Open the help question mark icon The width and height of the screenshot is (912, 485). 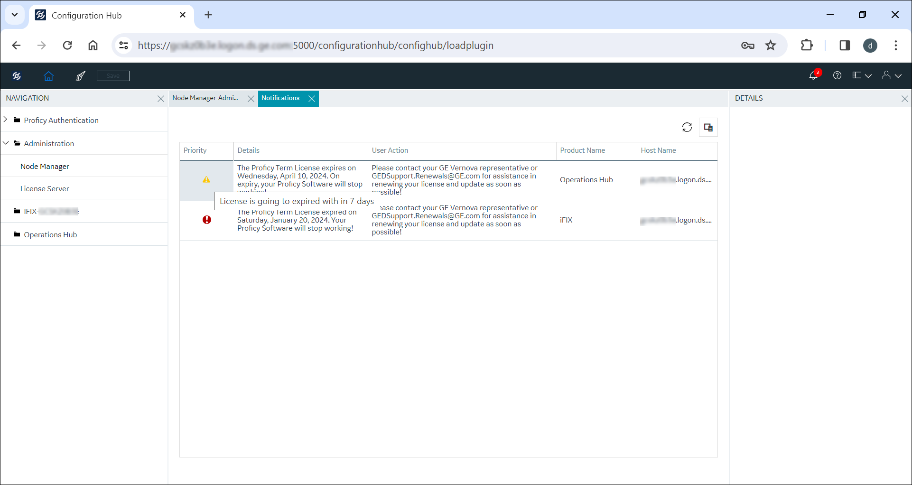pos(837,75)
